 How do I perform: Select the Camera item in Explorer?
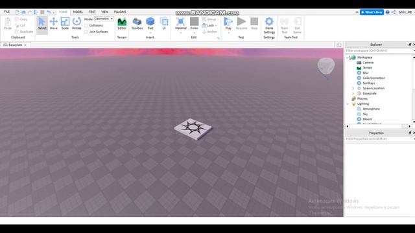pos(368,63)
